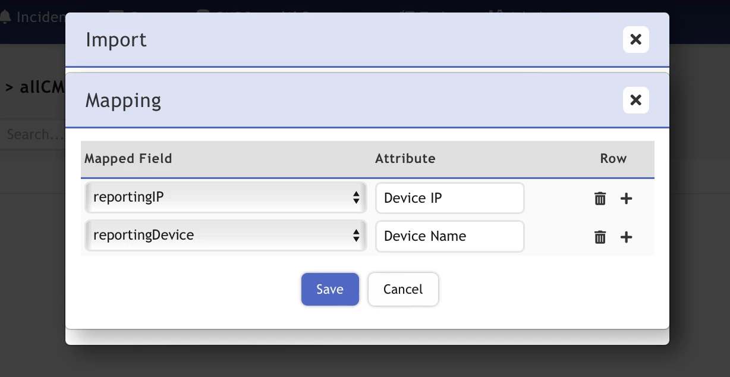Add a row after reportingIP

coord(626,199)
